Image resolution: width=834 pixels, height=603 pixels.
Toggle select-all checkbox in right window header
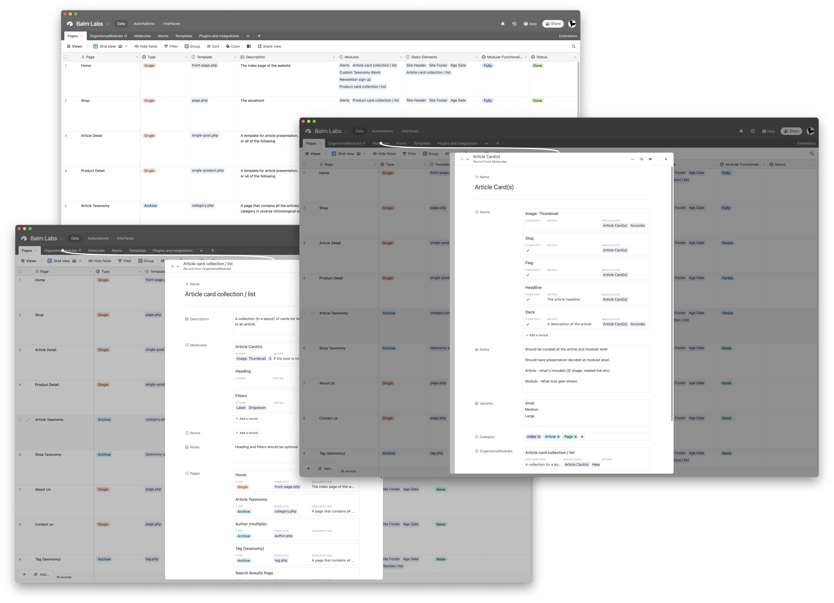304,164
